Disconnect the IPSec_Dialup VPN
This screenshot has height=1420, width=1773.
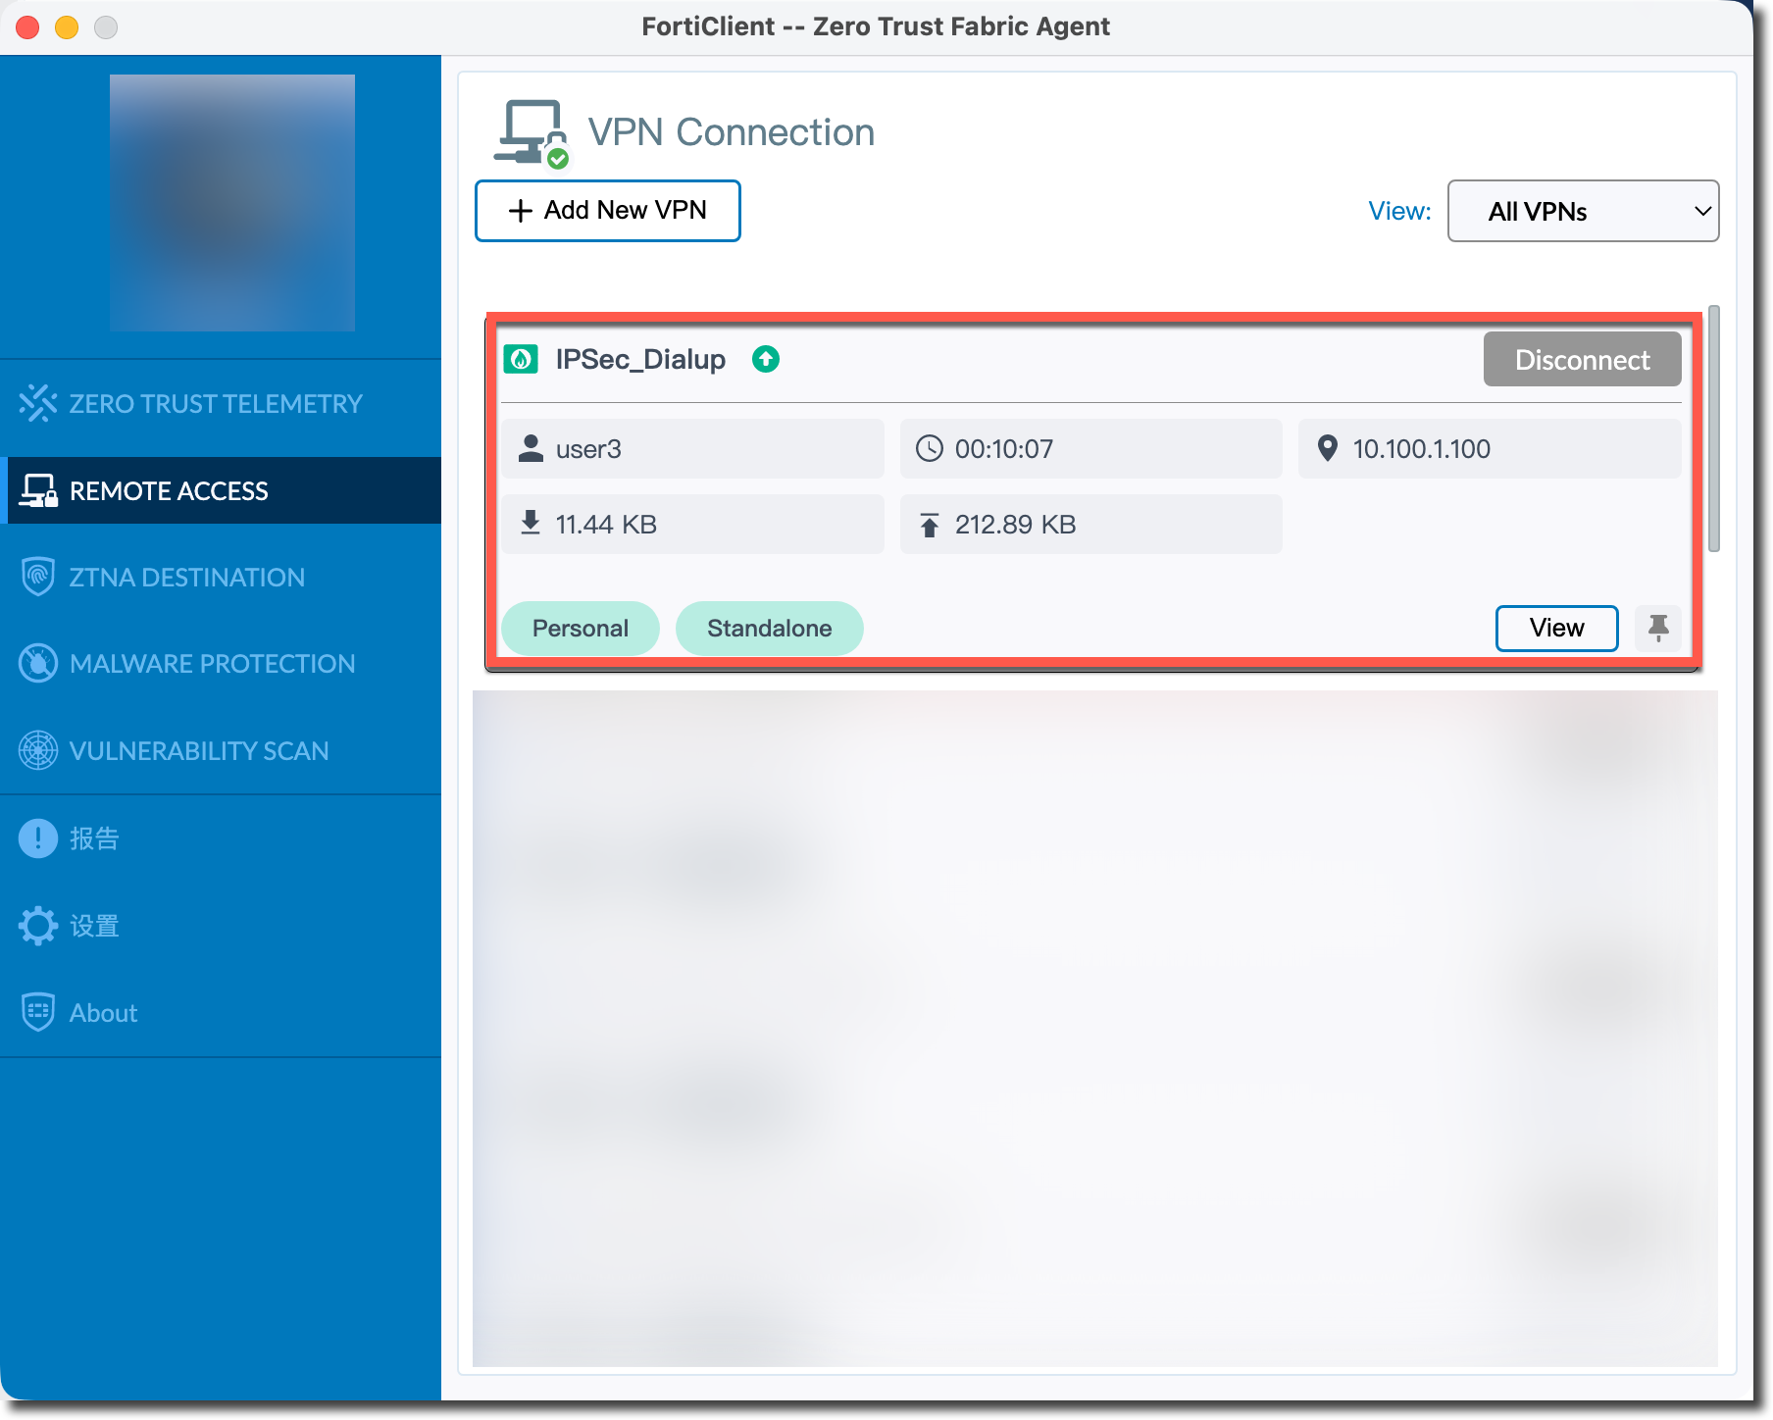coord(1582,360)
